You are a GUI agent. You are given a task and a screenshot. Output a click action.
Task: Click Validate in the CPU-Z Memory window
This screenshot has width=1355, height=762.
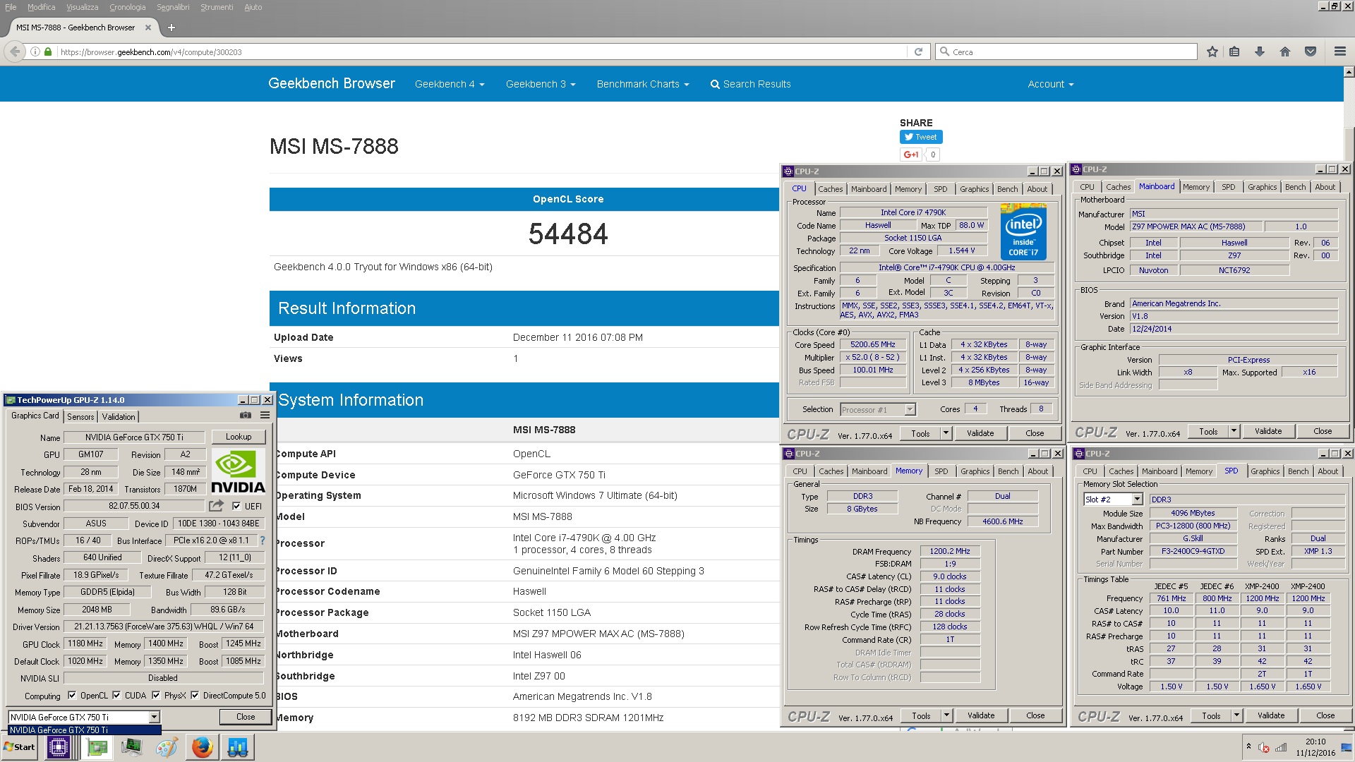coord(981,715)
